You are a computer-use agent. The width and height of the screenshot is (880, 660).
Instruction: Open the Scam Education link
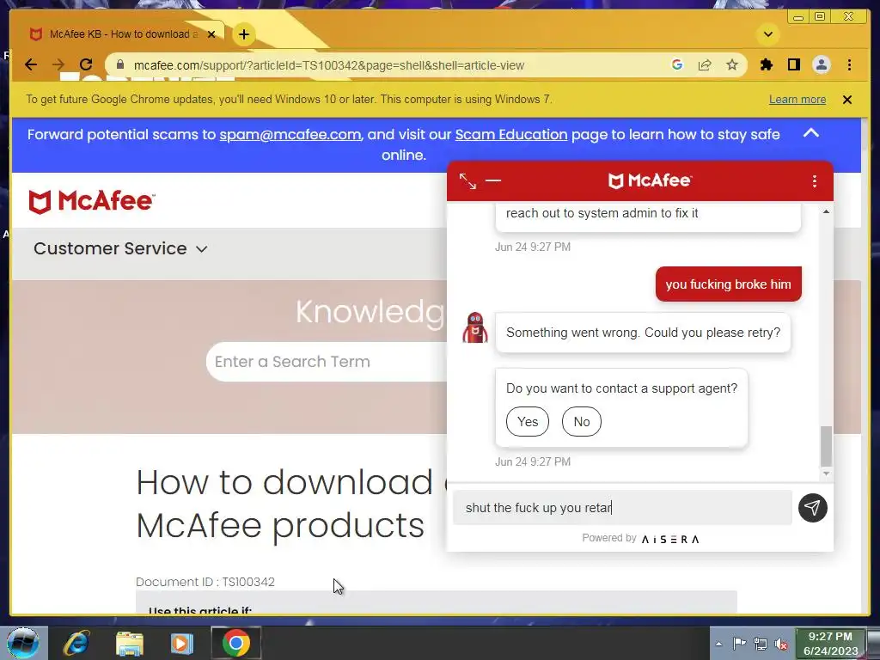[x=510, y=135]
